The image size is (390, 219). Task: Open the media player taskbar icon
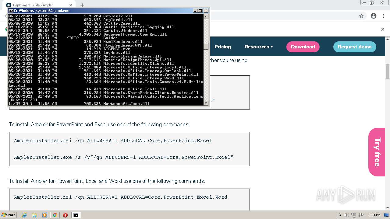click(45, 215)
